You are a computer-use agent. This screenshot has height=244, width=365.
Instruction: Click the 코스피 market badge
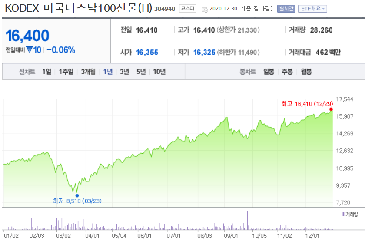point(188,9)
